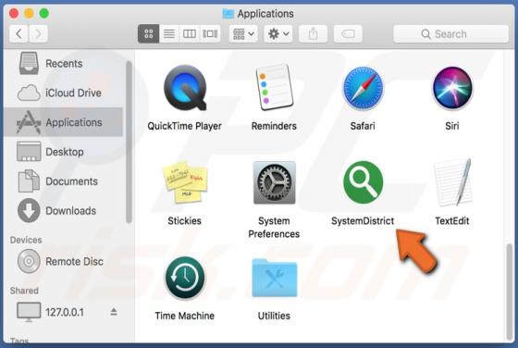Image resolution: width=518 pixels, height=348 pixels.
Task: Open the Siri app icon
Action: (x=452, y=88)
